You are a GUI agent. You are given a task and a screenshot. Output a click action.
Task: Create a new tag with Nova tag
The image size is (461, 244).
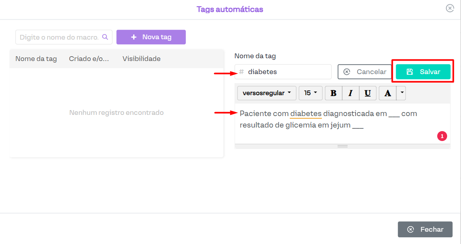(151, 37)
